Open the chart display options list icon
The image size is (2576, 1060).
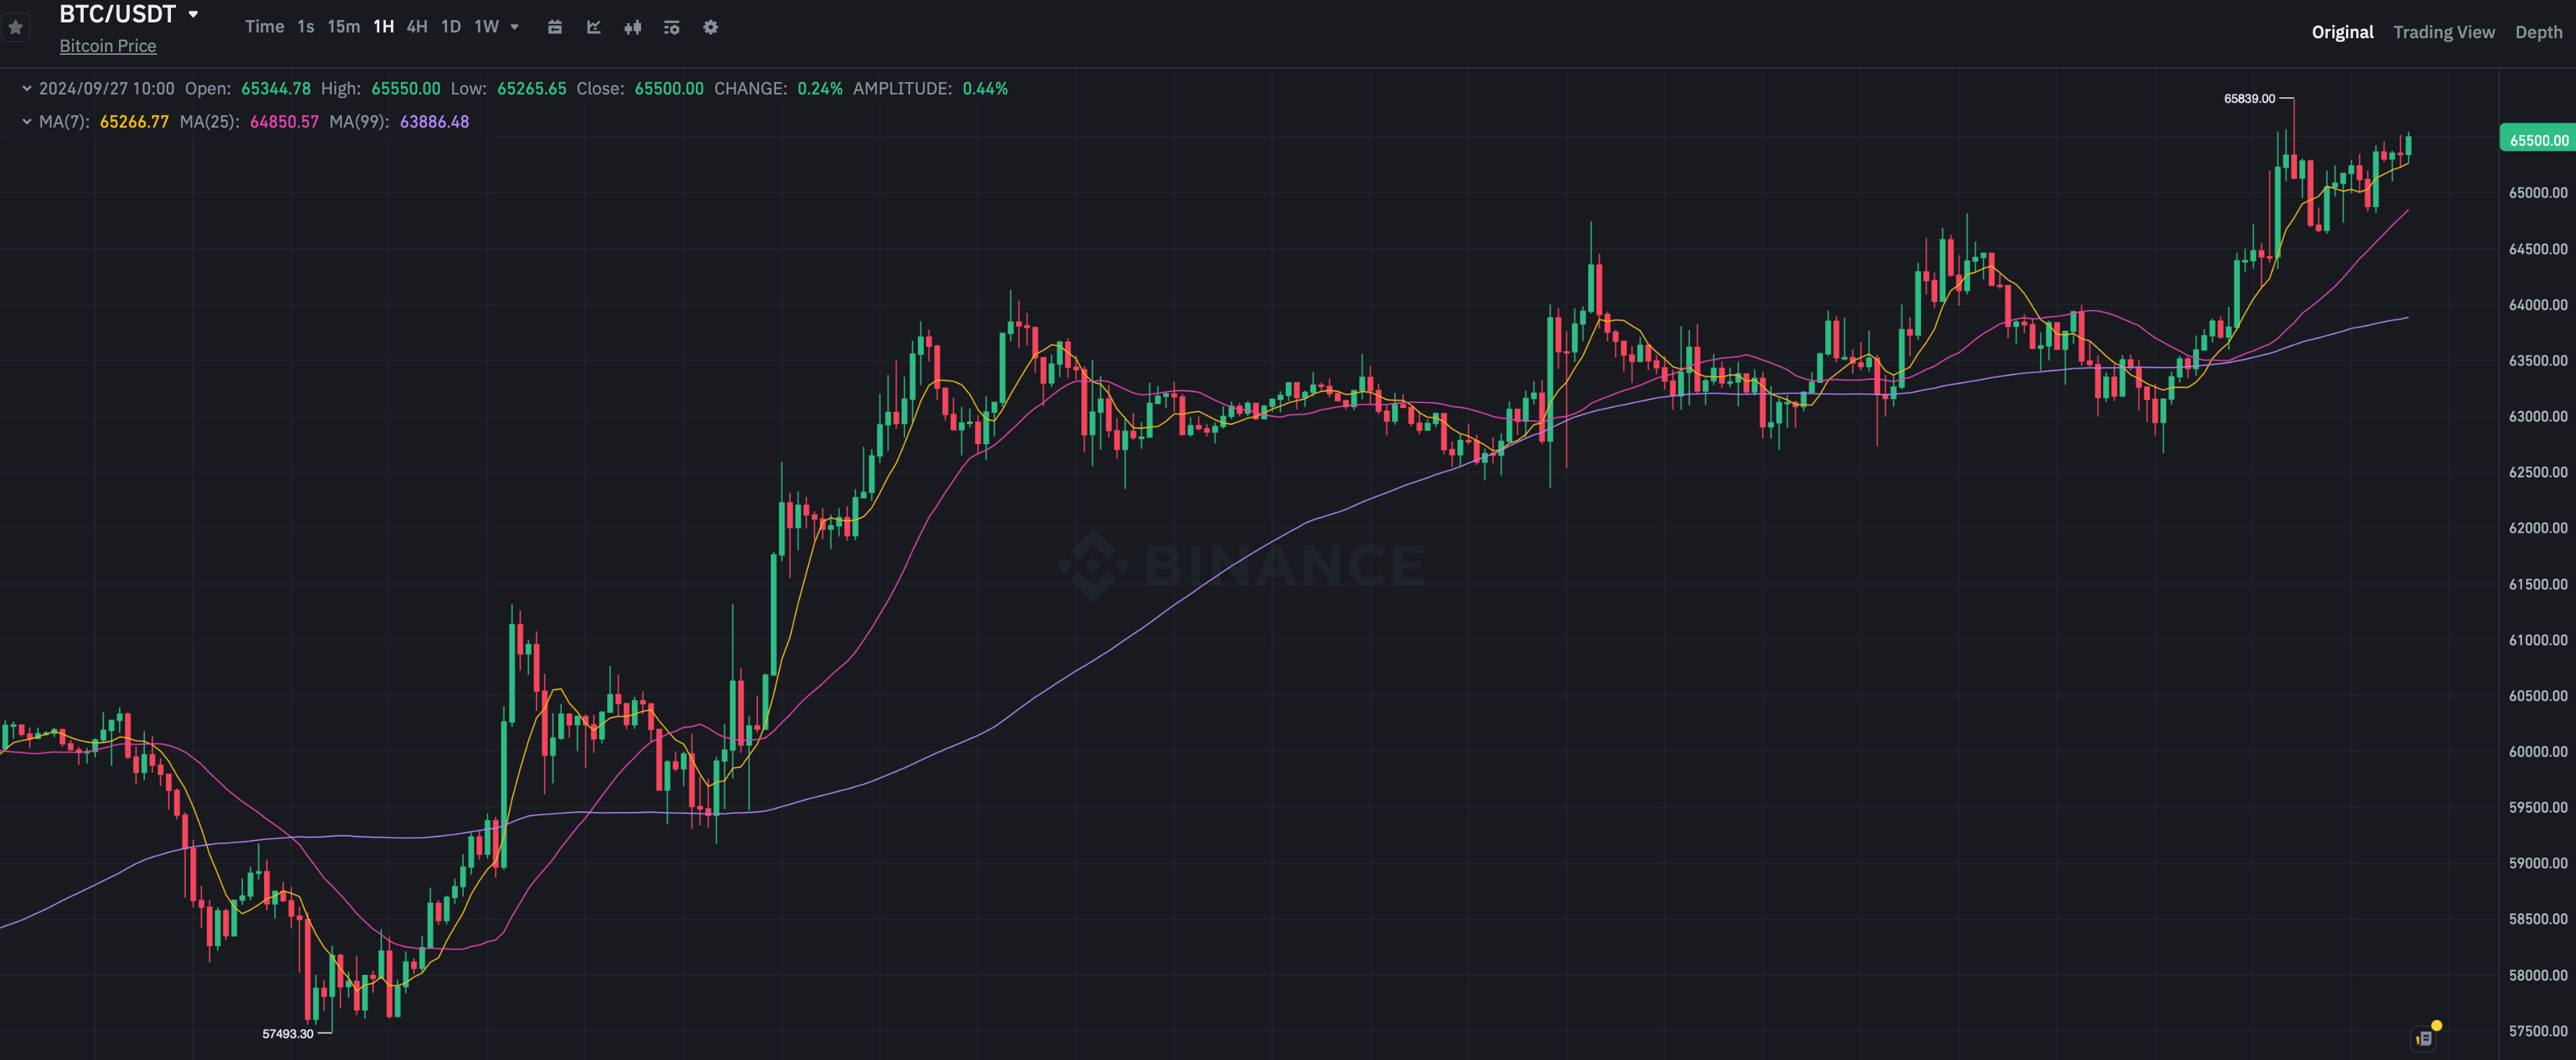[672, 27]
